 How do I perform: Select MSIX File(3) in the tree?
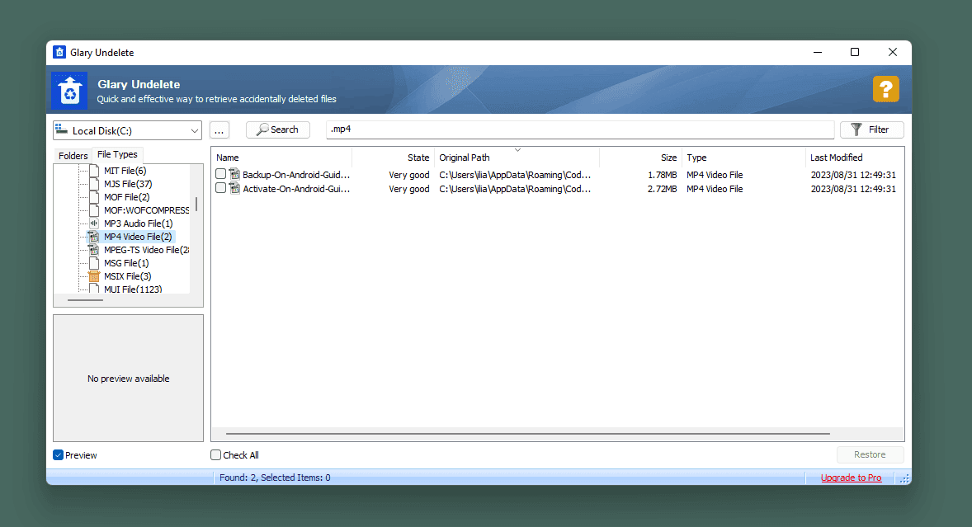(x=128, y=276)
